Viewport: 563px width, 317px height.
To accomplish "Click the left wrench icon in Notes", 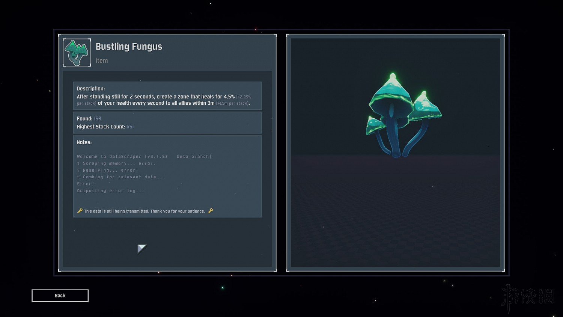I will click(x=80, y=211).
